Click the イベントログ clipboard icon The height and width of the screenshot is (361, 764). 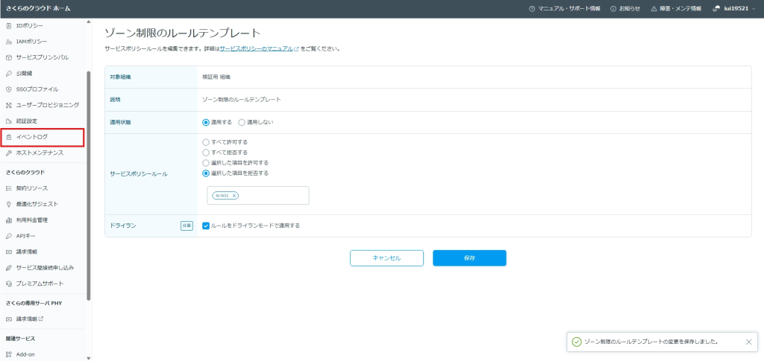(x=9, y=137)
